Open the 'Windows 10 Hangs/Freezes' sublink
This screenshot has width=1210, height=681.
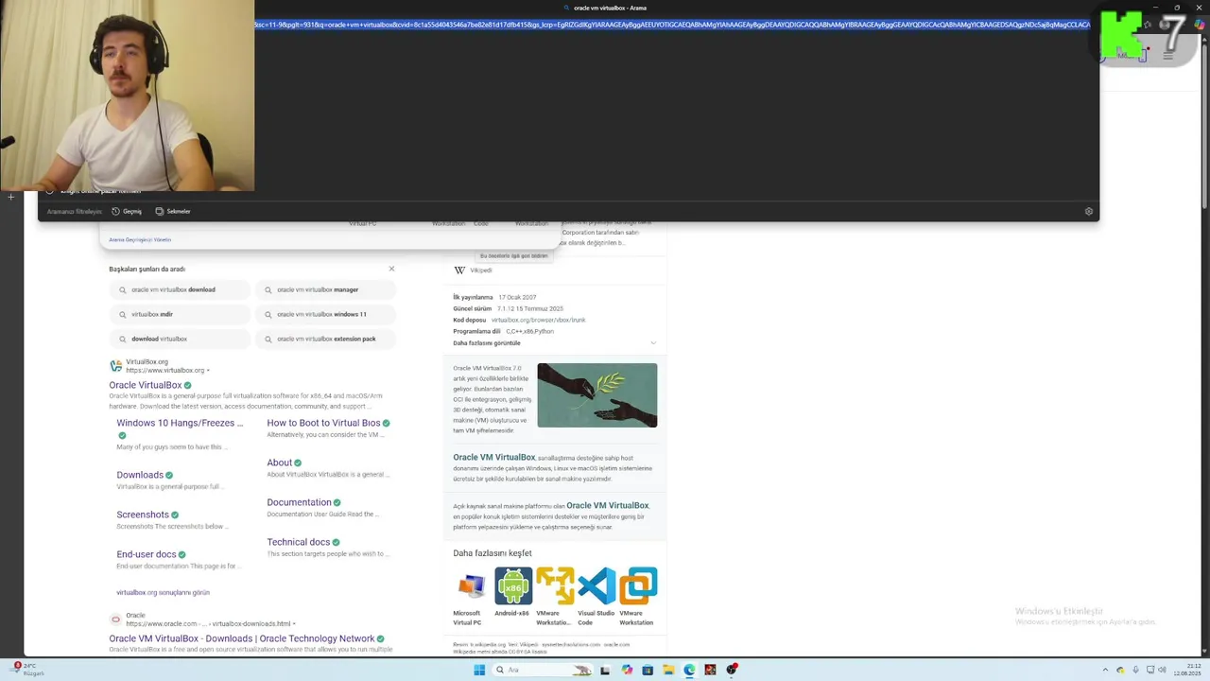(180, 423)
